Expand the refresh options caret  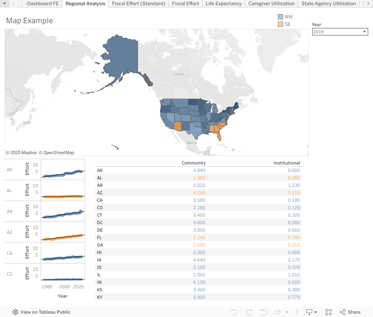coord(287,312)
